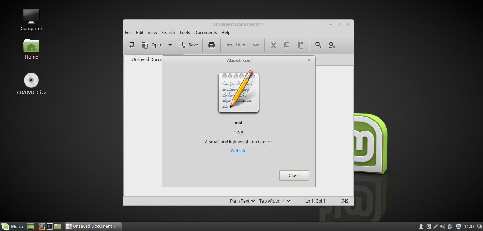Click the Open file toolbar button
Image resolution: width=483 pixels, height=231 pixels.
point(152,45)
